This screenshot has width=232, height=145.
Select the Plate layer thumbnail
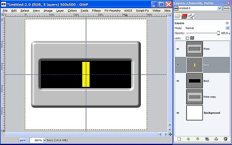[x=194, y=49]
